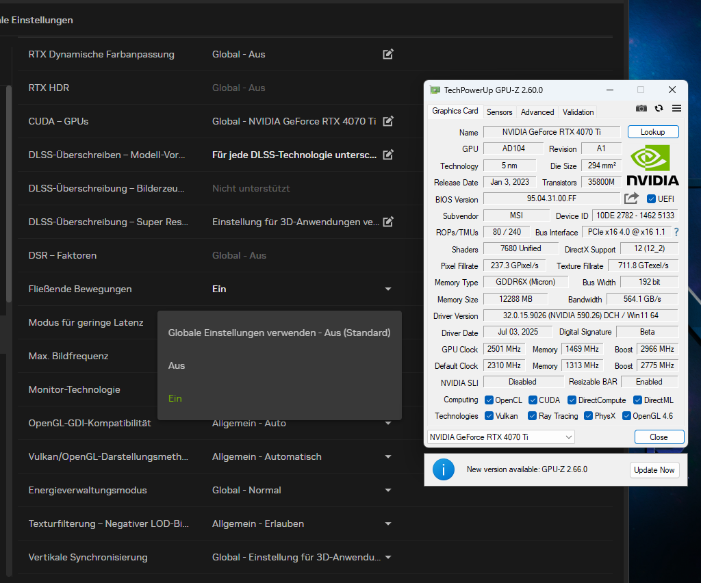This screenshot has height=583, width=701.
Task: Click 'Nicht unterstützt' value text
Action: (251, 189)
